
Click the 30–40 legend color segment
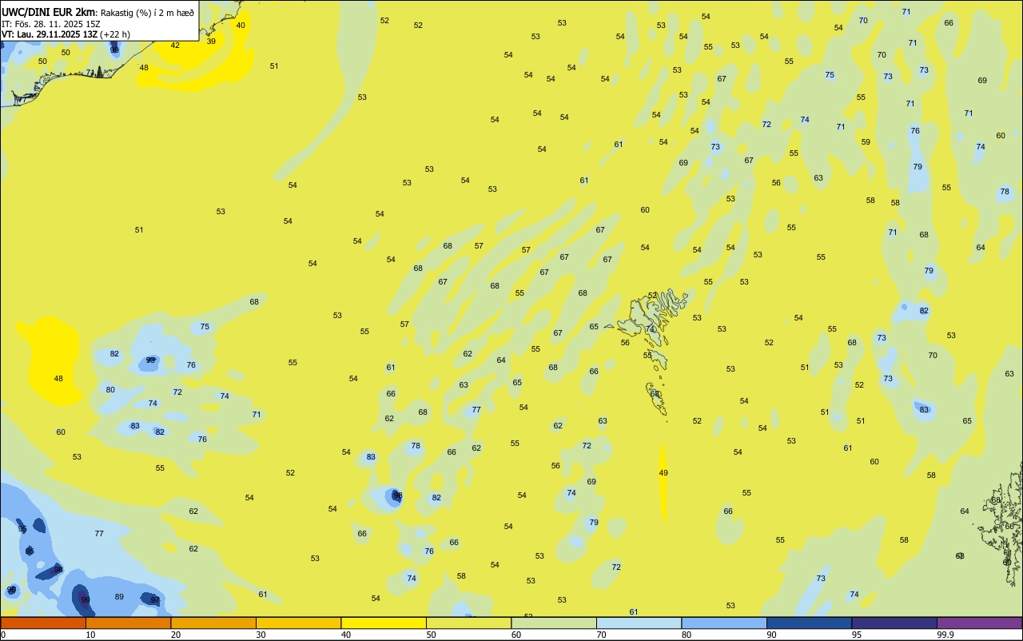coord(298,623)
